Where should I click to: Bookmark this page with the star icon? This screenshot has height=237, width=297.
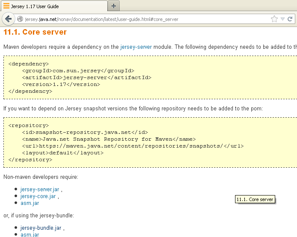point(274,19)
